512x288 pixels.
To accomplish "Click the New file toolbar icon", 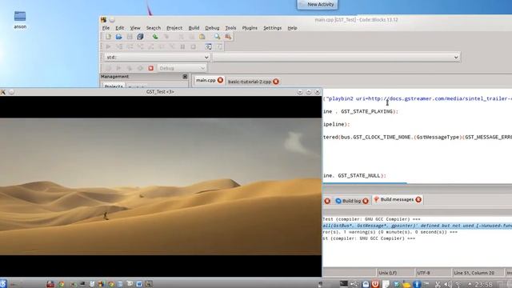I will coord(108,37).
